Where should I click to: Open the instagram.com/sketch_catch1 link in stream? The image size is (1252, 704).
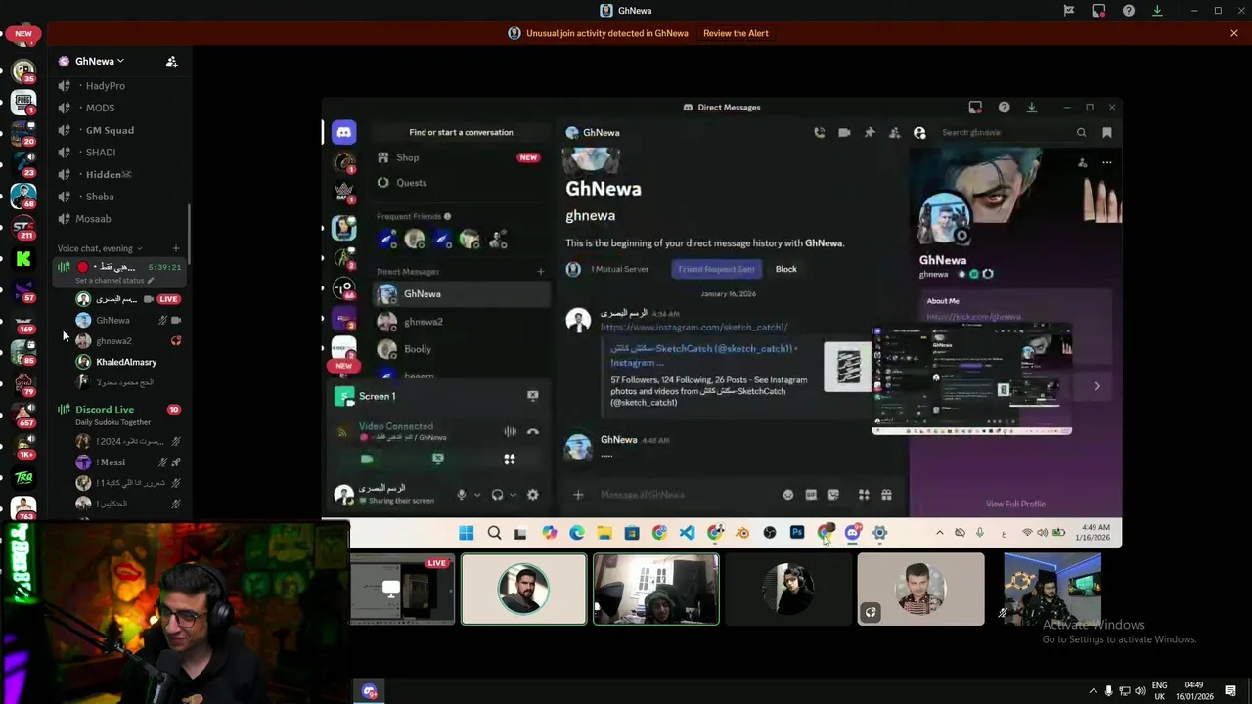693,328
